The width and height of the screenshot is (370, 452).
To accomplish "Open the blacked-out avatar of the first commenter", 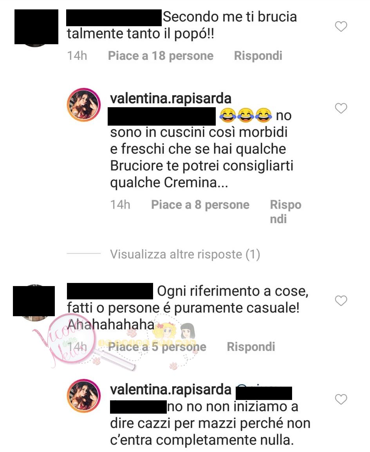I will 36,27.
